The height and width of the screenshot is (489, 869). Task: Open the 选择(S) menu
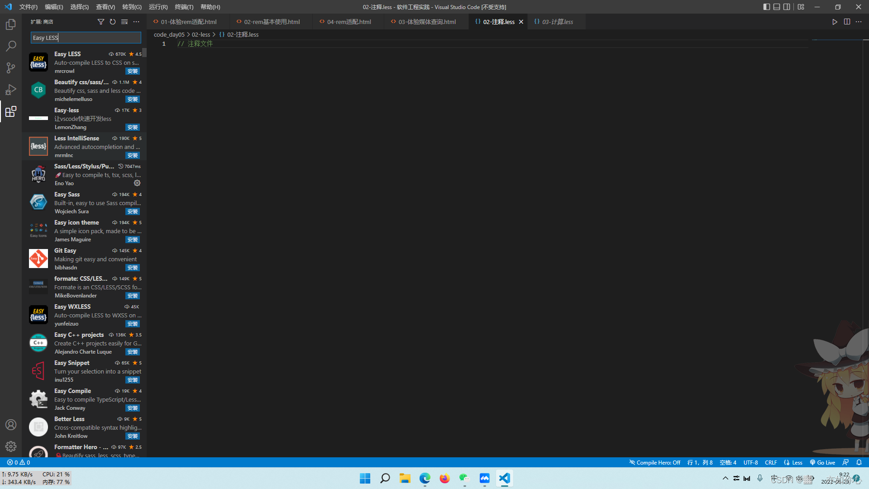[x=80, y=7]
